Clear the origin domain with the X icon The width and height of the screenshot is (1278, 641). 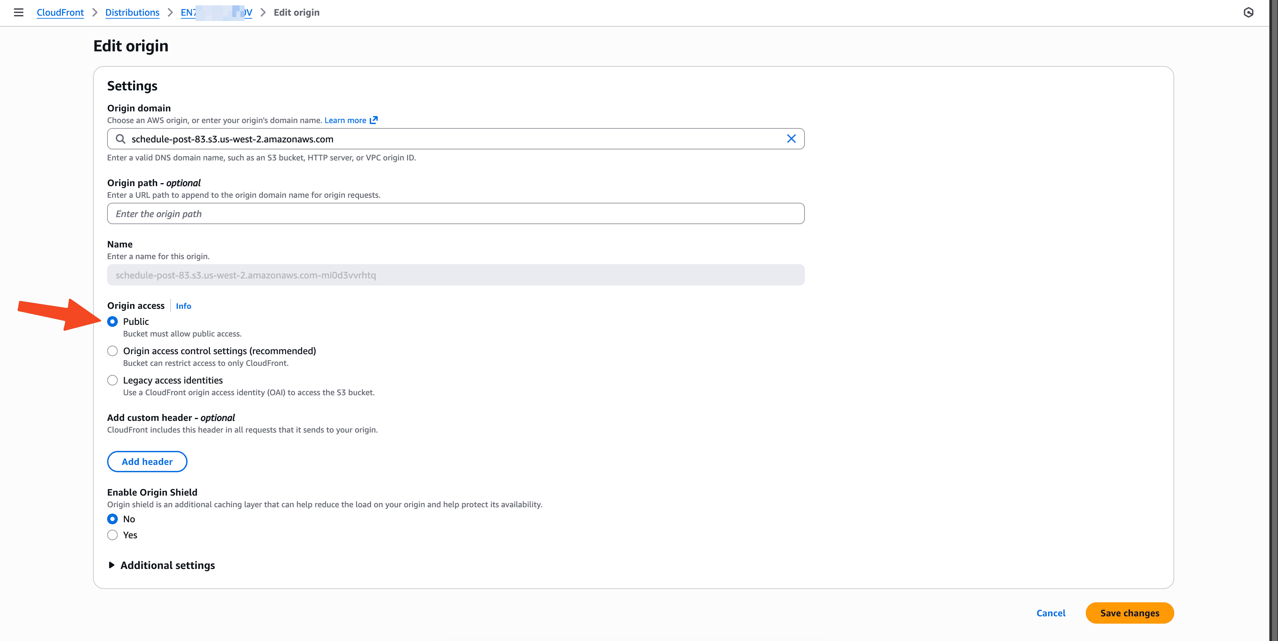[x=791, y=139]
